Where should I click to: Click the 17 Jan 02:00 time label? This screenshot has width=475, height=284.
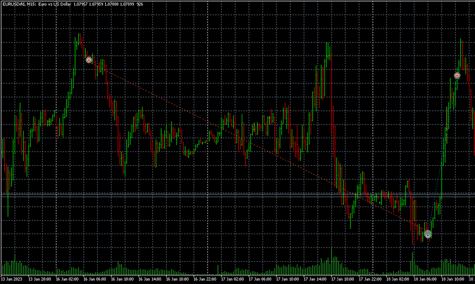[232, 279]
